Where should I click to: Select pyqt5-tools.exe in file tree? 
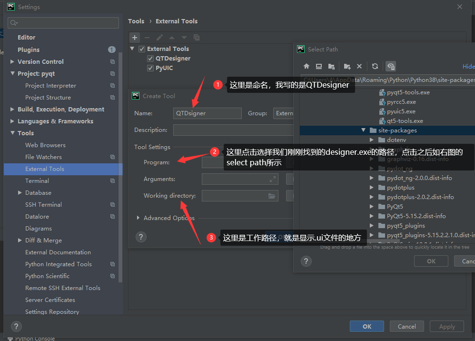408,92
